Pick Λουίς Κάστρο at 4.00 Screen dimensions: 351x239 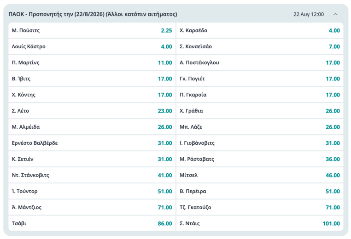92,46
